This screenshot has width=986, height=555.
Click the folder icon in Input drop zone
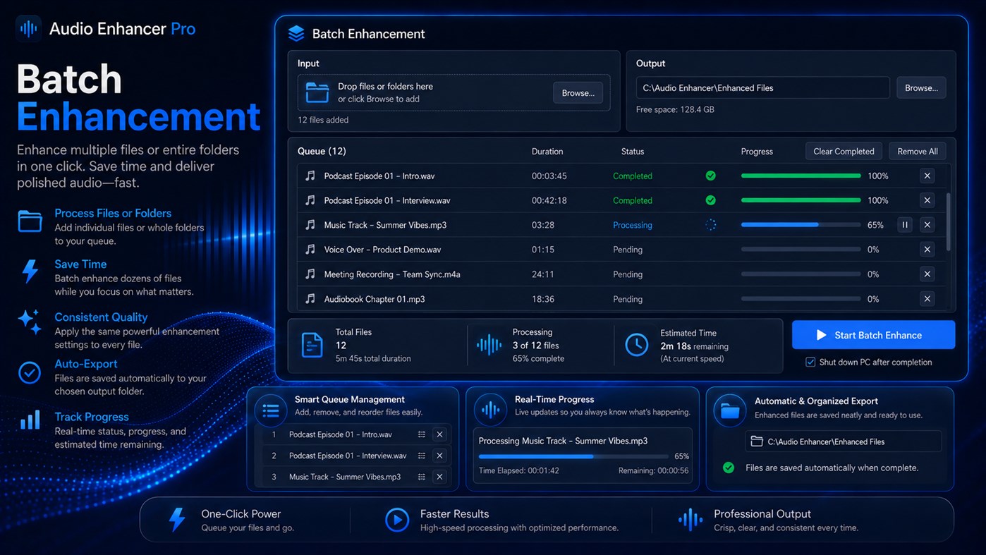(317, 92)
